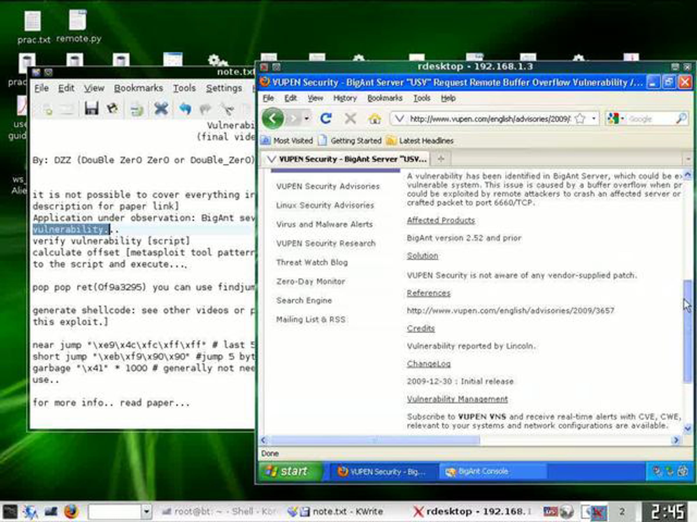Open KWrite Tools menu

pyautogui.click(x=184, y=88)
